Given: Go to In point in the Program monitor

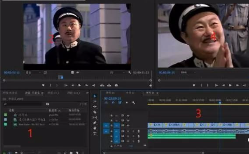Looking at the screenshot, I should pyautogui.click(x=216, y=85).
